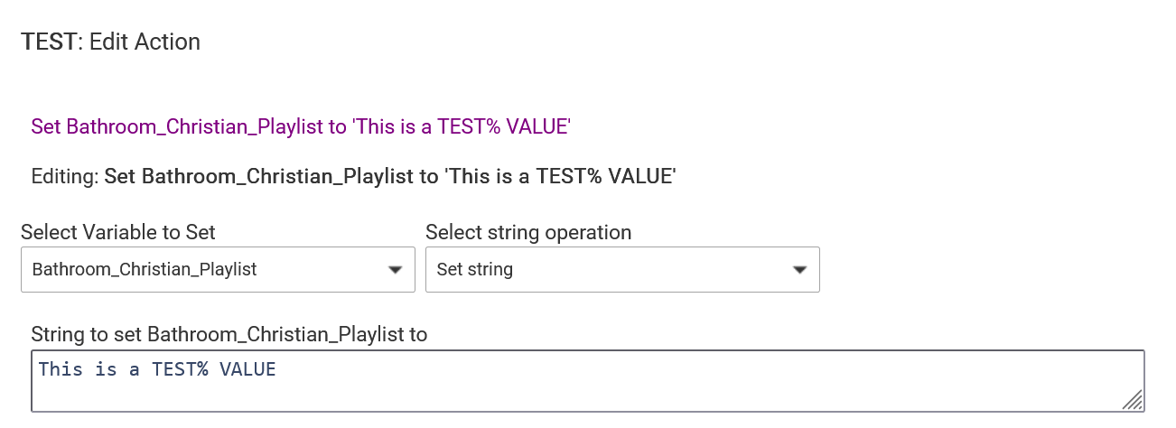Image resolution: width=1176 pixels, height=428 pixels.
Task: Click the bold TEST word in the heading
Action: pos(49,42)
